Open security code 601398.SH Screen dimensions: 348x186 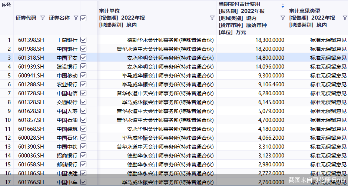coord(31,40)
